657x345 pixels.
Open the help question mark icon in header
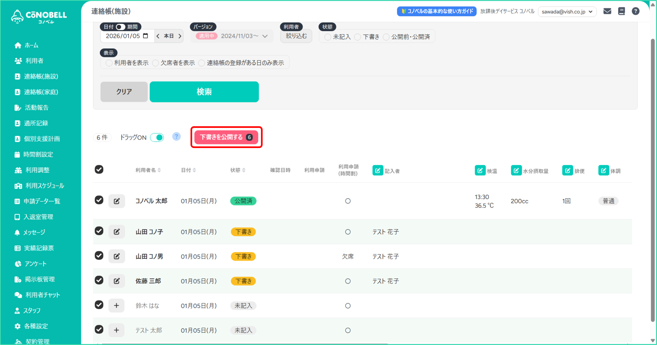(x=635, y=11)
